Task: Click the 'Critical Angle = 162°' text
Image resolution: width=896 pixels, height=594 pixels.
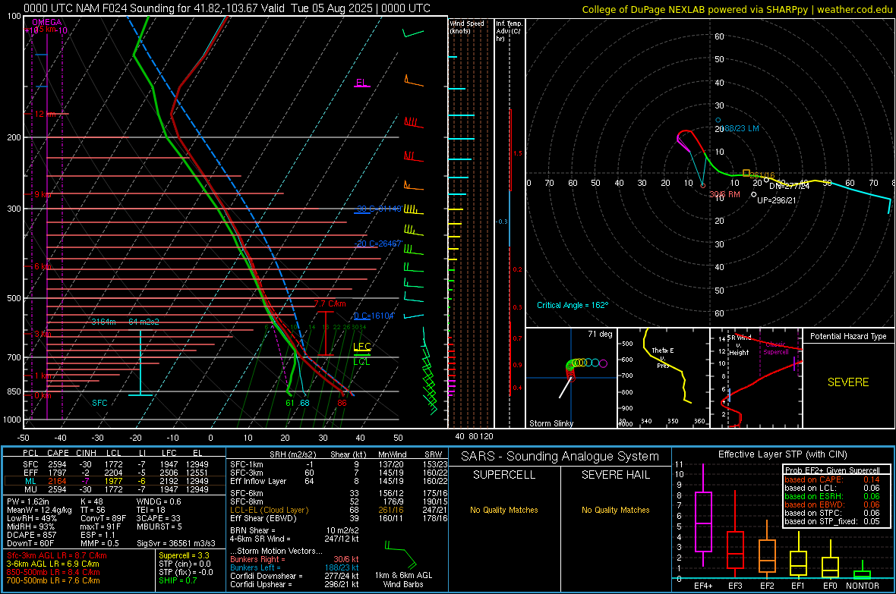Action: [573, 305]
